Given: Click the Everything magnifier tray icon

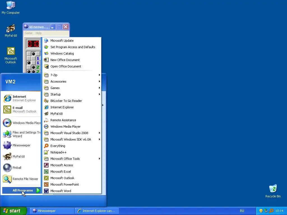Looking at the screenshot, I should [271, 211].
